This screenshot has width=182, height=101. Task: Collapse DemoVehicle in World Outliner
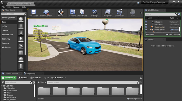pos(150,30)
